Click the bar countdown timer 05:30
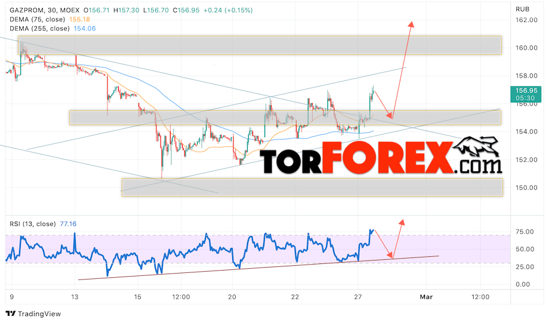This screenshot has width=549, height=323. pyautogui.click(x=526, y=98)
